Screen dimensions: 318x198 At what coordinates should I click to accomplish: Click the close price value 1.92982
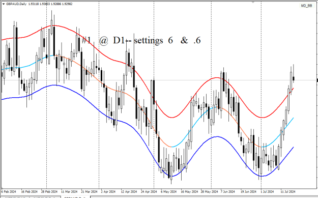tap(67, 4)
